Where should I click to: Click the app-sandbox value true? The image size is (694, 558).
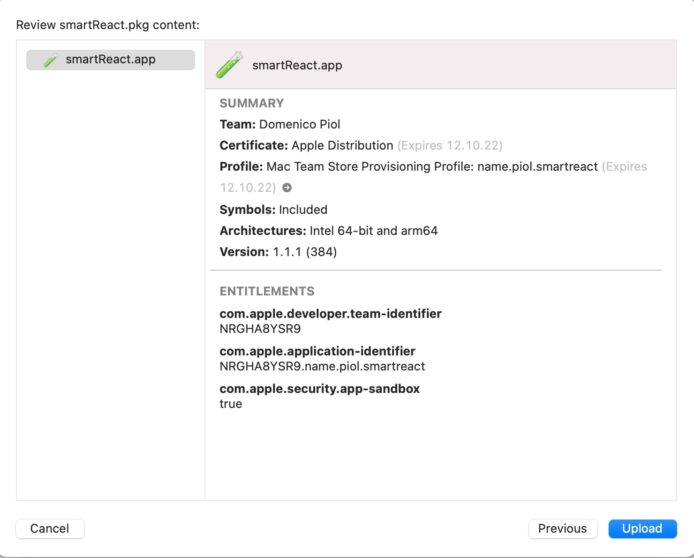point(231,404)
